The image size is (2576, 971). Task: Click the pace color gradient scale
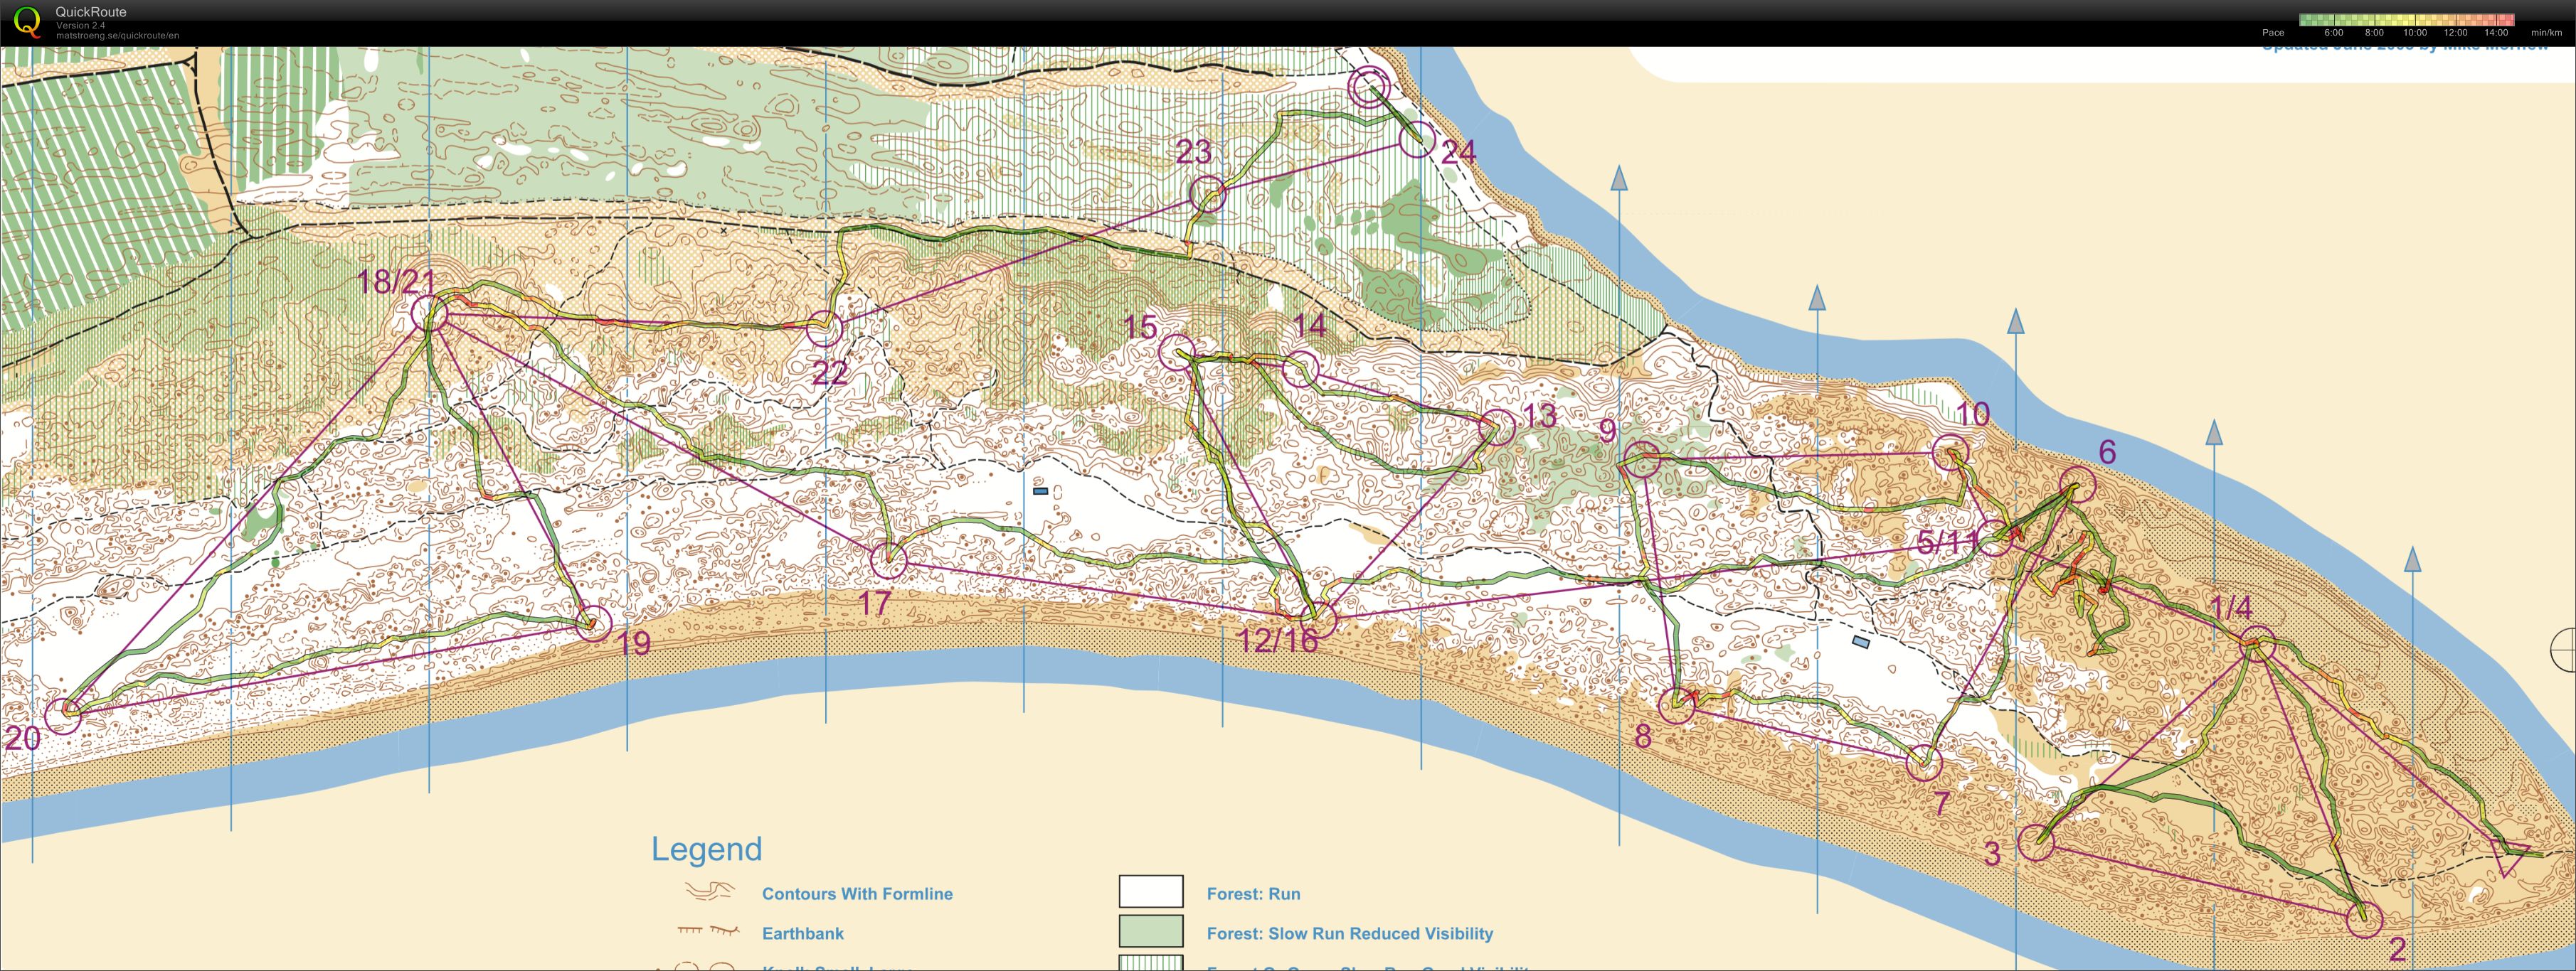point(2406,19)
